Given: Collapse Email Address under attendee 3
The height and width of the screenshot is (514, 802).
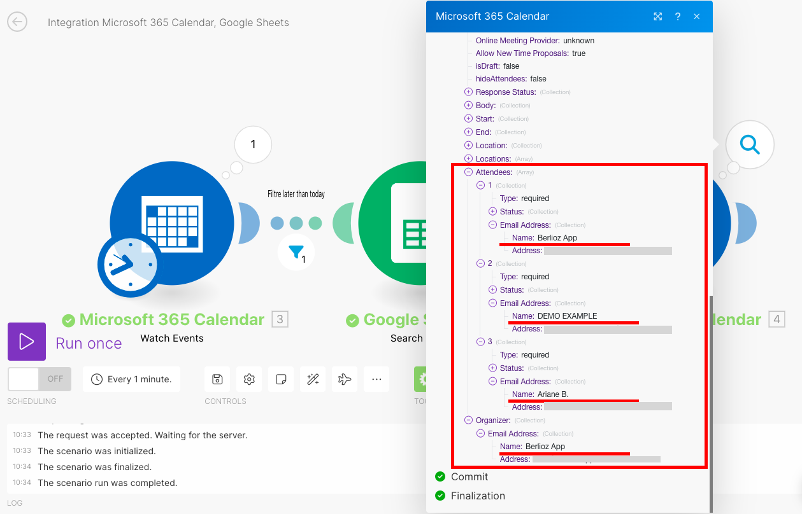Looking at the screenshot, I should (492, 382).
